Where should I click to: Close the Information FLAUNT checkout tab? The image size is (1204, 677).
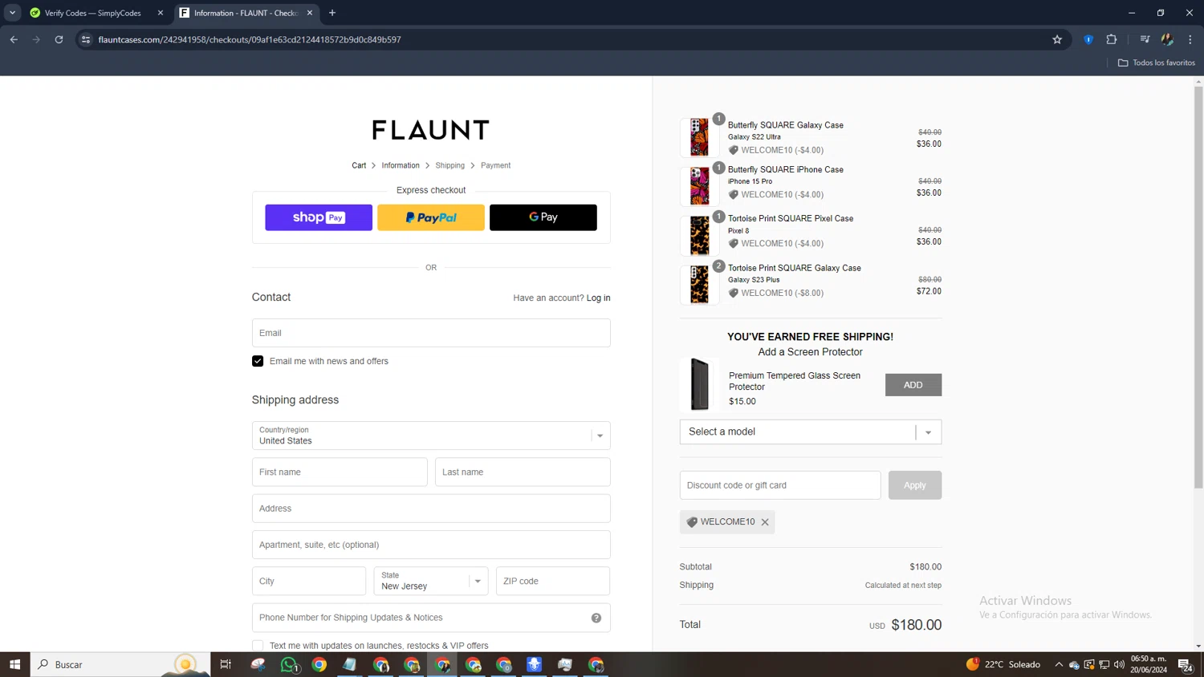(310, 13)
